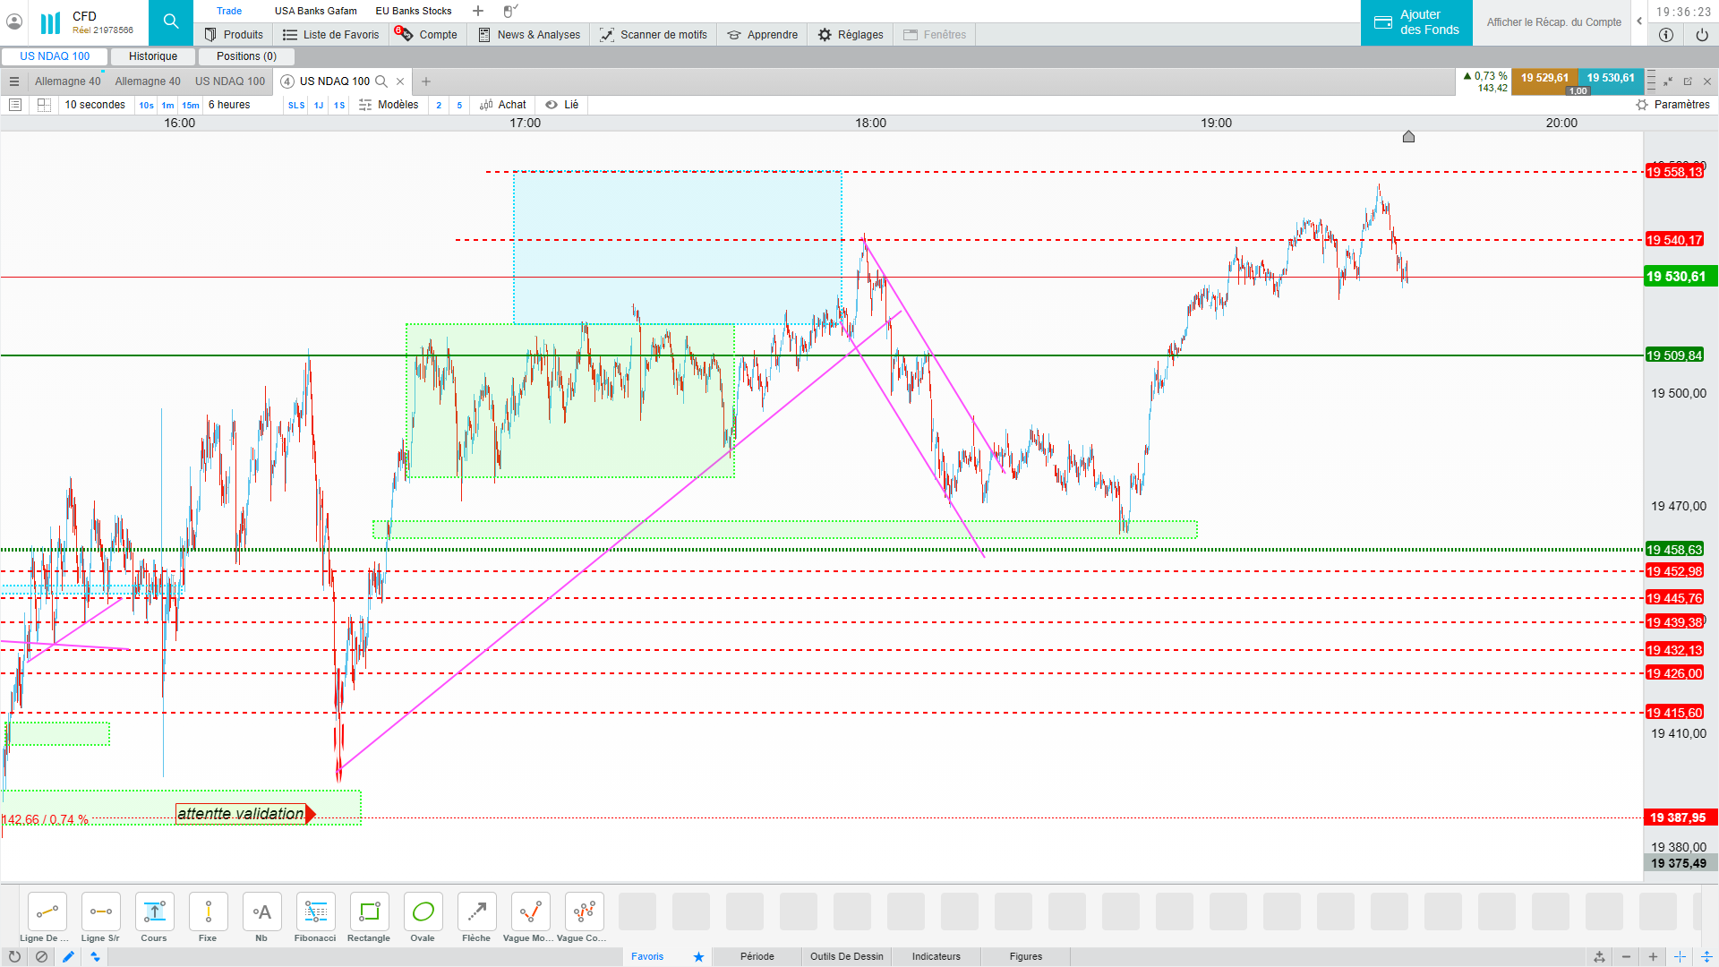The image size is (1719, 967).
Task: Open the Scanner de motifs tool
Action: 654,35
